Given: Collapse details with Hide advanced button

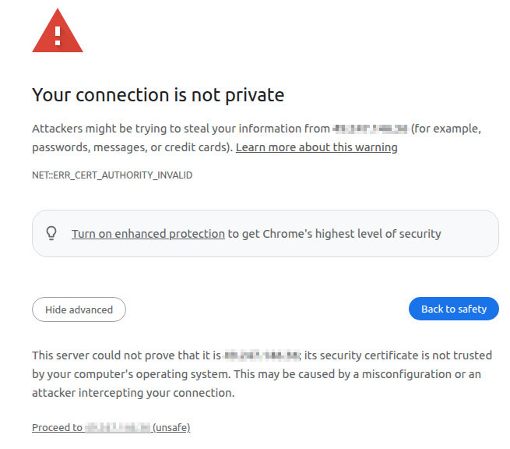Looking at the screenshot, I should [79, 309].
